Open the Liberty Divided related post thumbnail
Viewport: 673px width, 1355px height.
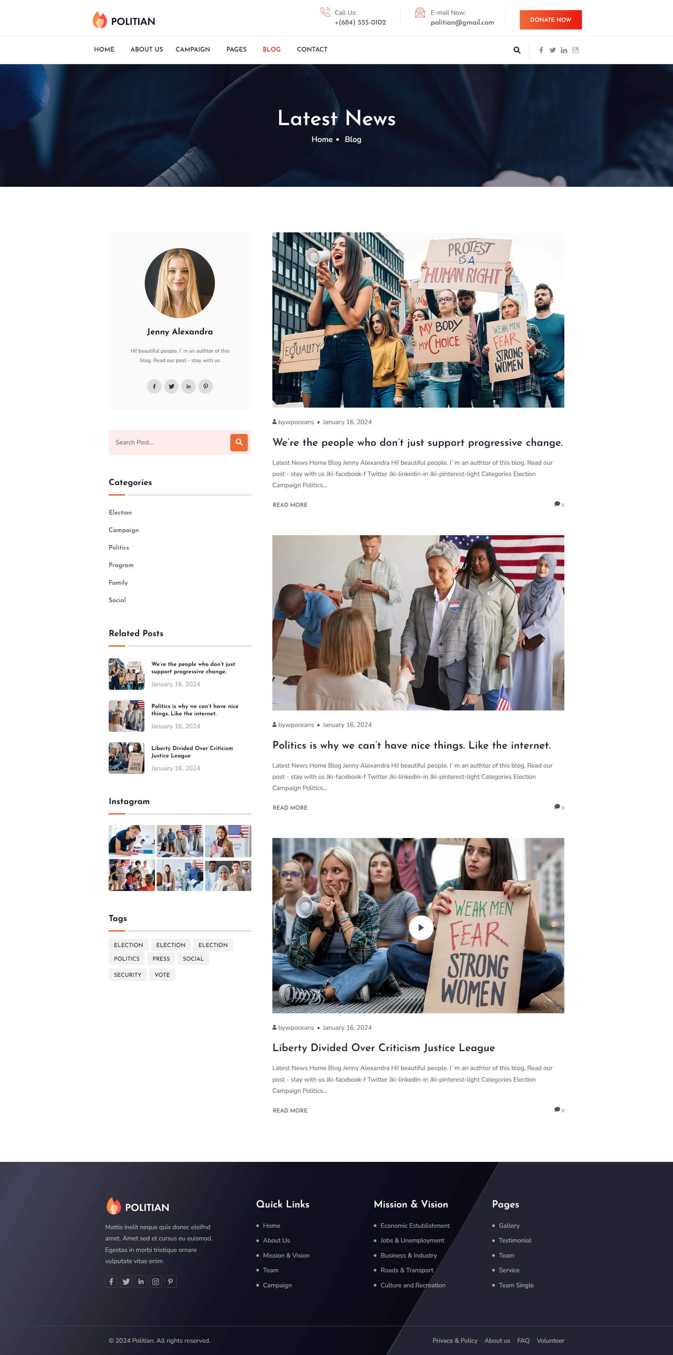pyautogui.click(x=126, y=758)
